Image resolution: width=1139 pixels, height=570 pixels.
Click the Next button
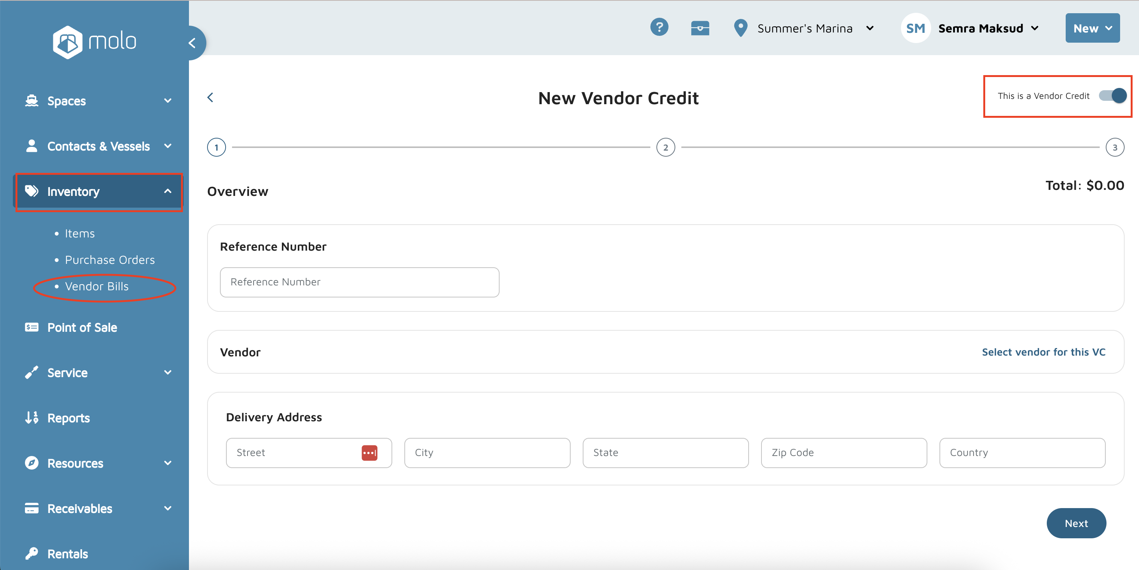coord(1076,523)
